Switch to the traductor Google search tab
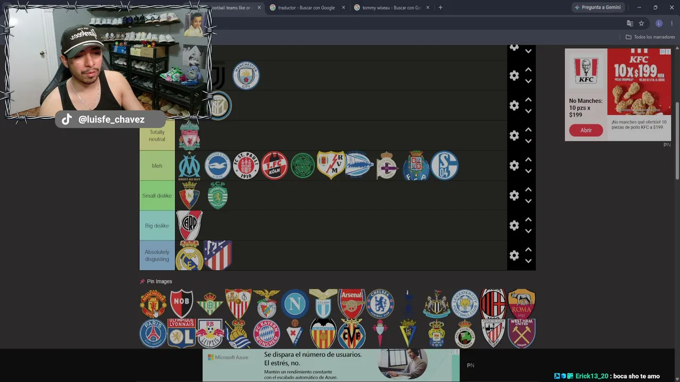This screenshot has width=680, height=382. point(307,8)
